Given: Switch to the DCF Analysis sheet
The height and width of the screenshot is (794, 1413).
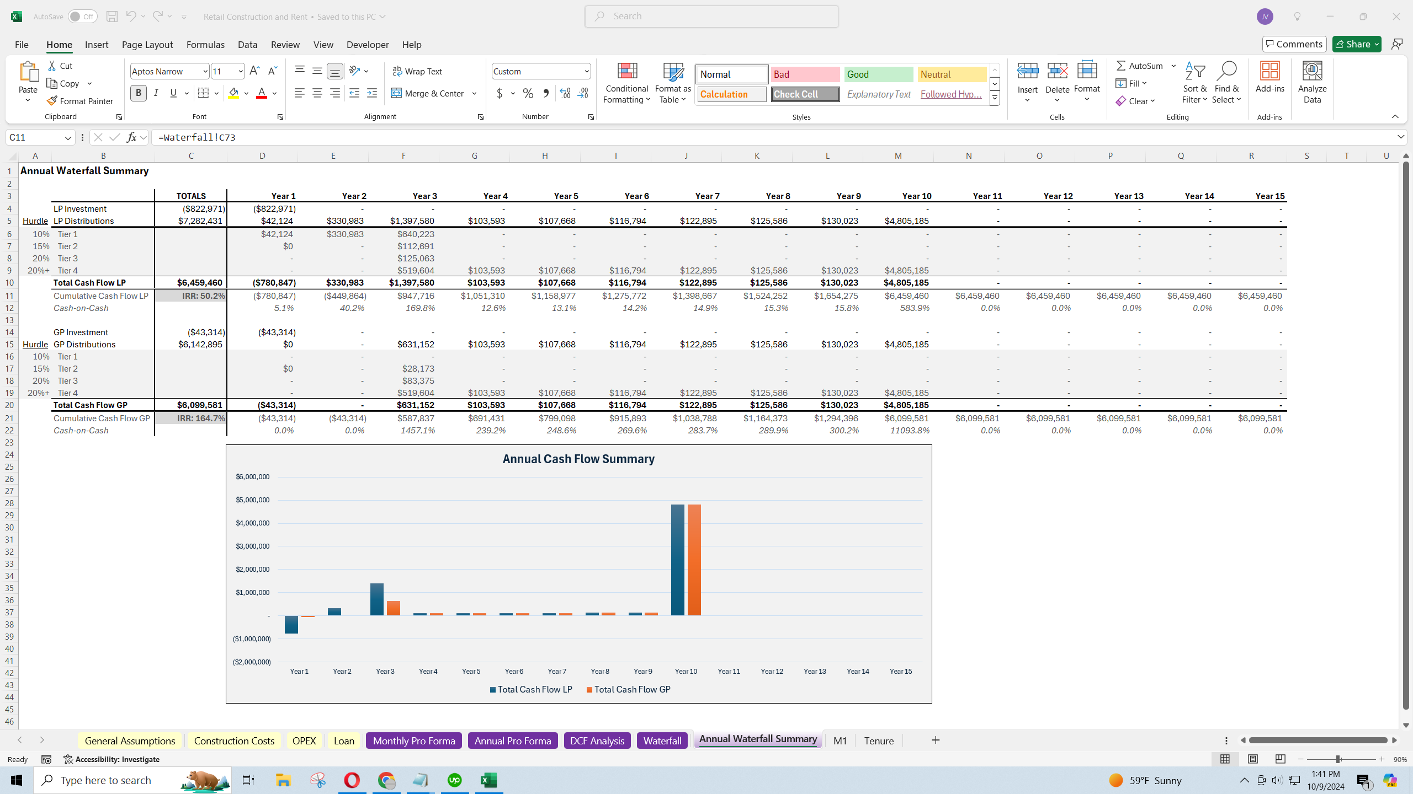Looking at the screenshot, I should tap(597, 741).
